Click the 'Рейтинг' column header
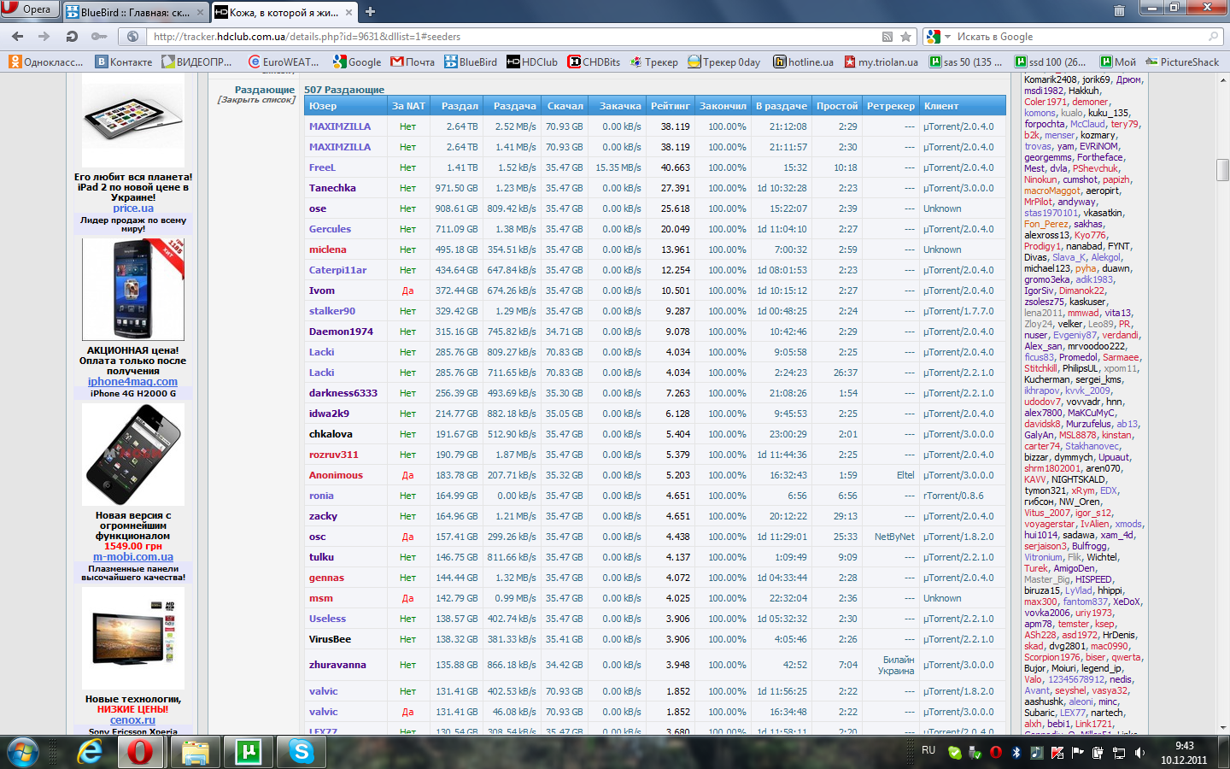The image size is (1230, 769). point(671,106)
